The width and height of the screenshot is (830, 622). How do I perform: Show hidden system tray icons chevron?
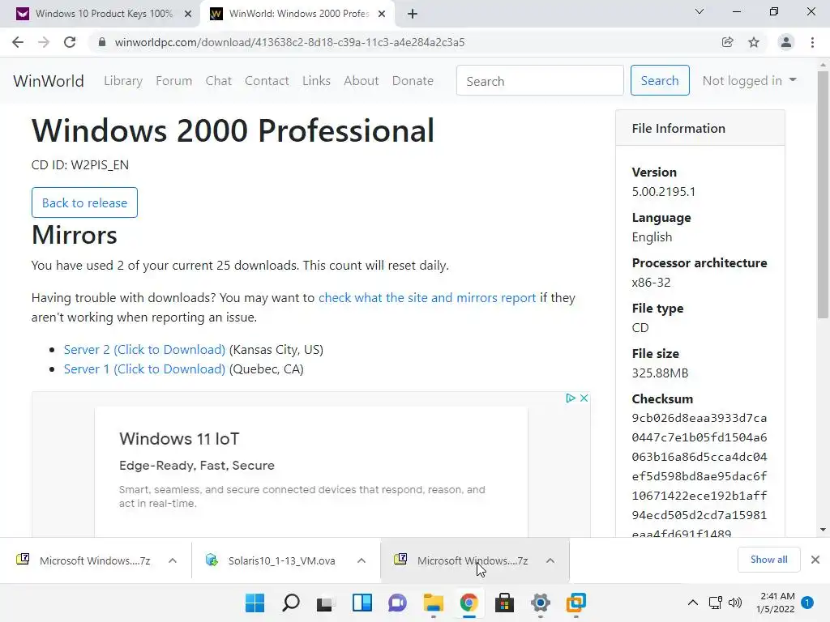[693, 603]
